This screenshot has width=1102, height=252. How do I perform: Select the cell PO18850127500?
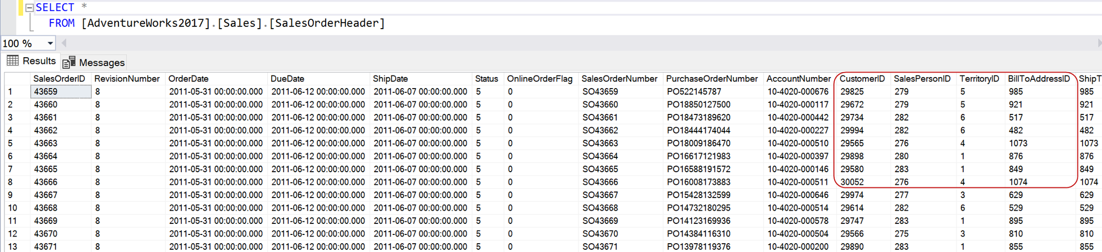714,105
